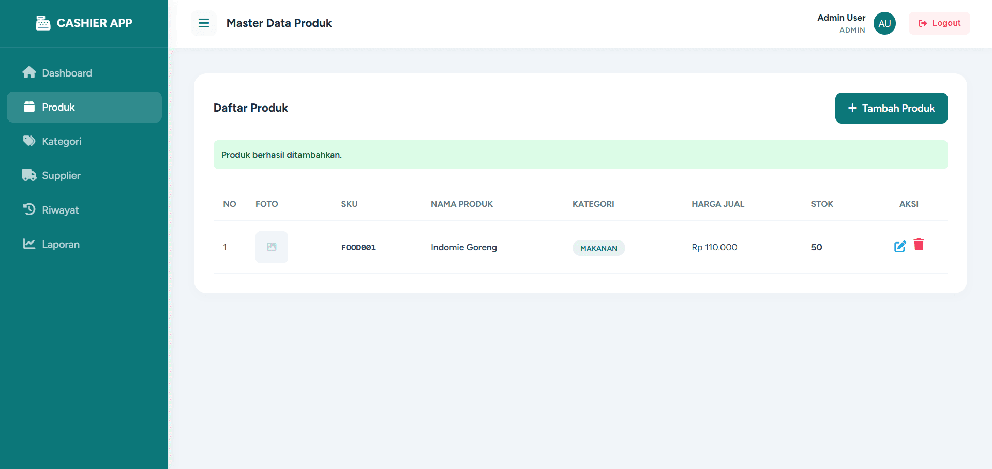Click the Tambah Produk button
Screen dimensions: 992x469
(x=891, y=108)
